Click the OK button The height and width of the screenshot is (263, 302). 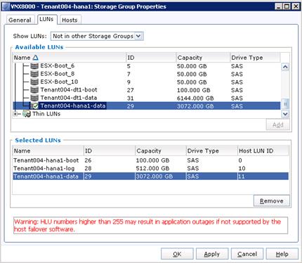click(x=177, y=254)
